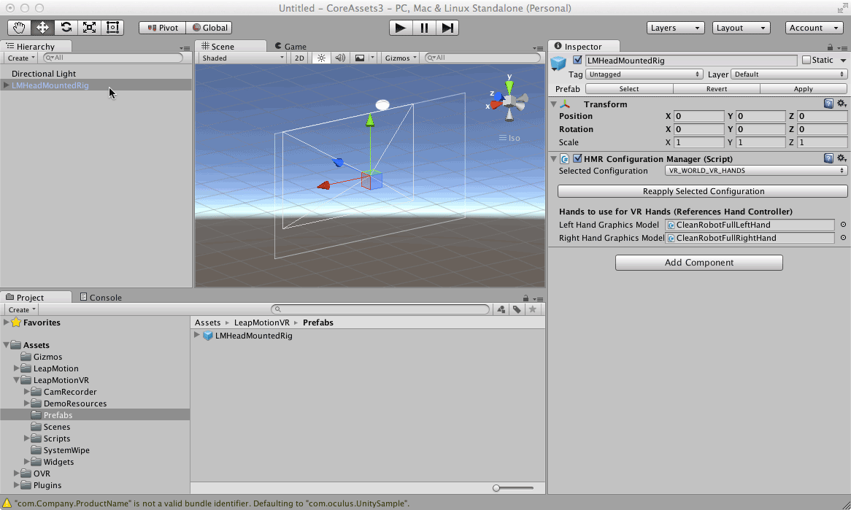Switch to the Hierarchy tab
The height and width of the screenshot is (510, 851).
click(35, 46)
